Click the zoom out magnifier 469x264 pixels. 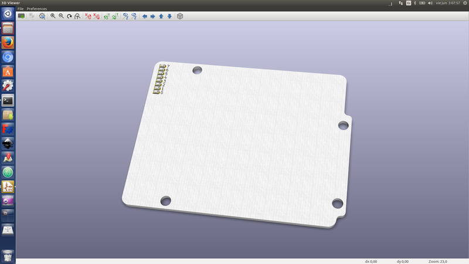[61, 16]
